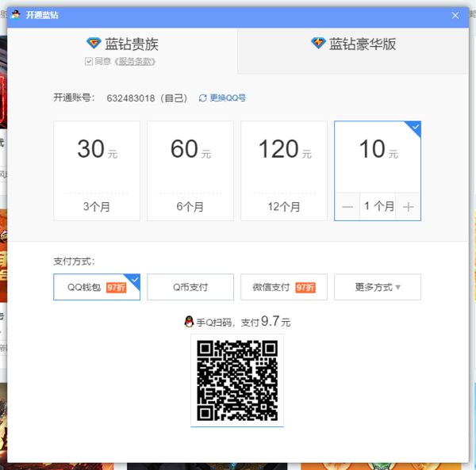Viewport: 476px width, 470px height.
Task: Open the 服务条款 link
Action: point(135,62)
